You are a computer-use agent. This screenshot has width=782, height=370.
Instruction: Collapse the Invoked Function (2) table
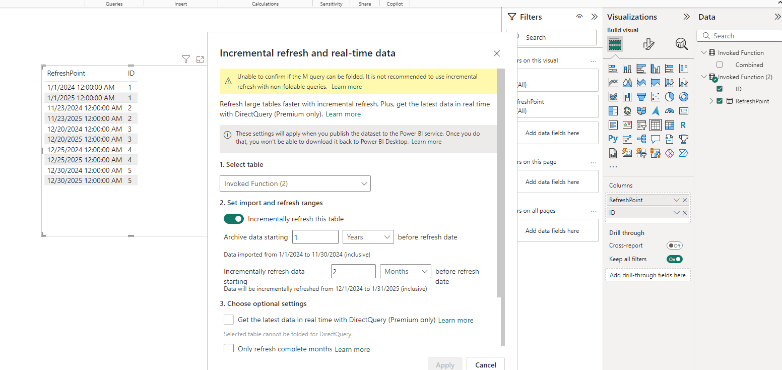tap(703, 77)
